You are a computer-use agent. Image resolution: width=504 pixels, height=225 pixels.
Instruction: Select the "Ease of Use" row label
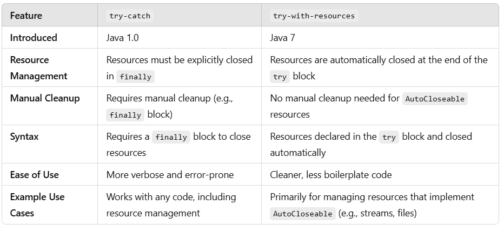click(x=35, y=175)
